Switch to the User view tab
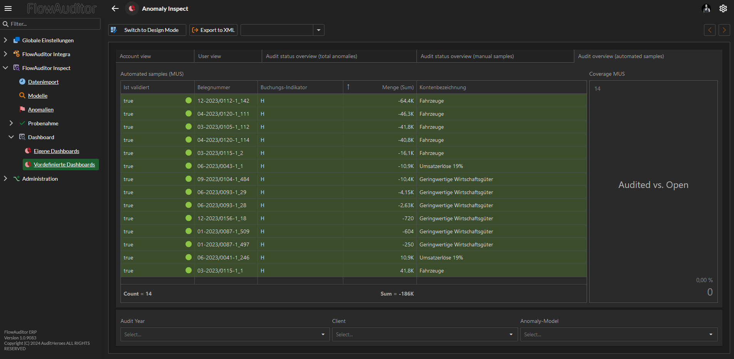The height and width of the screenshot is (359, 734). pos(210,56)
